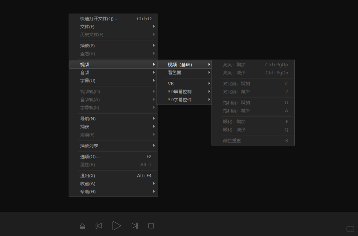
Task: Click 亮度：减少 brightness decrease
Action: [253, 72]
